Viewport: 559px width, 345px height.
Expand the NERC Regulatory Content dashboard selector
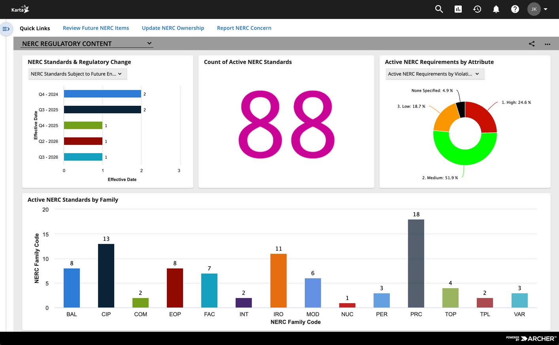87,43
